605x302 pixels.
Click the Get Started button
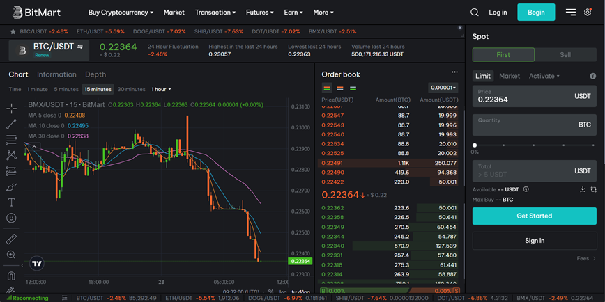coord(534,216)
